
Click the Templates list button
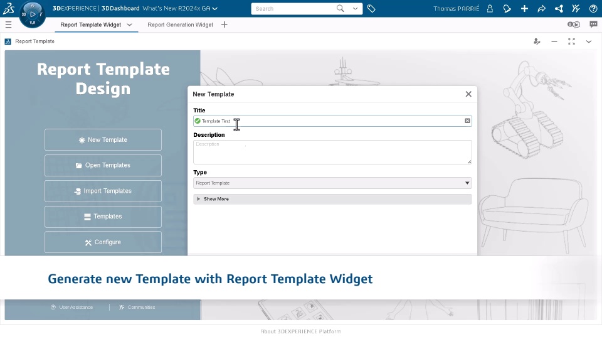tap(103, 217)
